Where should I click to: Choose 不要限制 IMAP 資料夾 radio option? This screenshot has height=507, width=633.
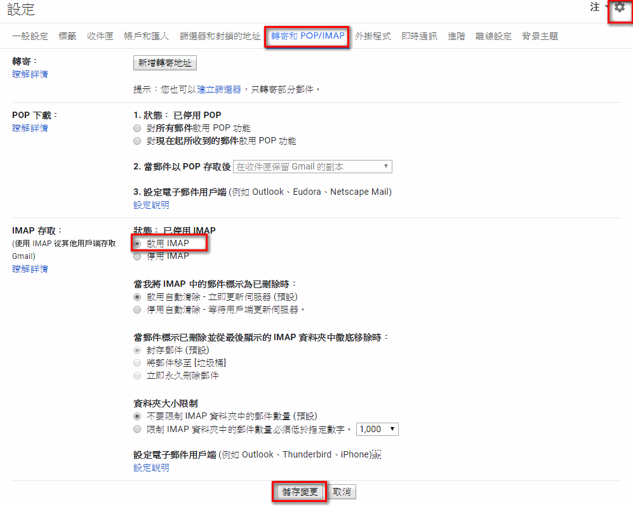(137, 416)
